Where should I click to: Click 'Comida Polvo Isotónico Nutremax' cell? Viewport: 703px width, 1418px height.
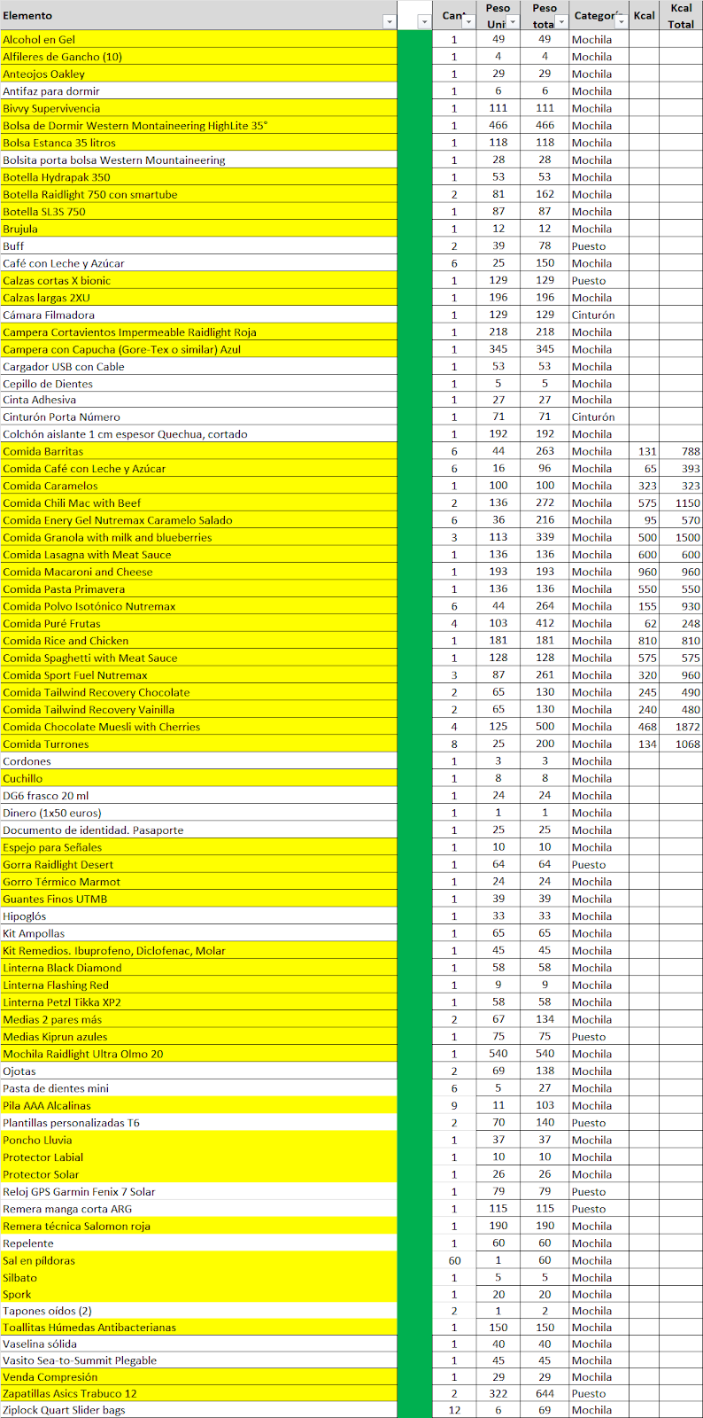pos(198,606)
